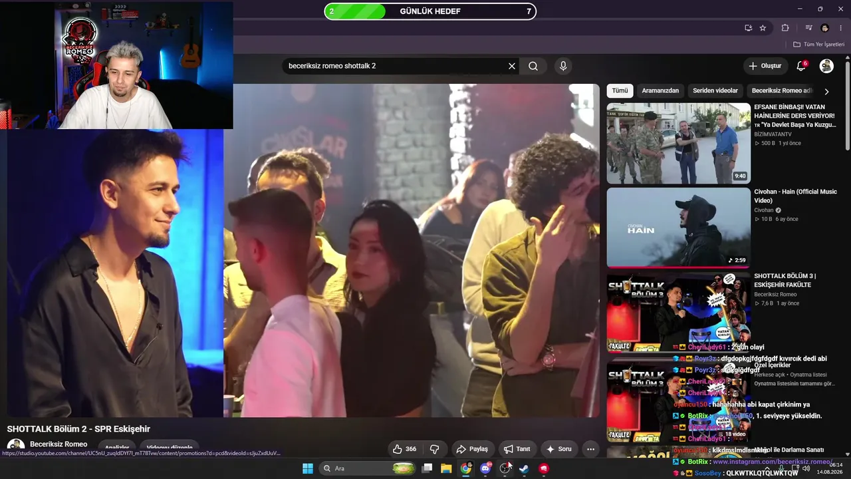Open the red app icon after Steam on the taskbar

coord(544,468)
